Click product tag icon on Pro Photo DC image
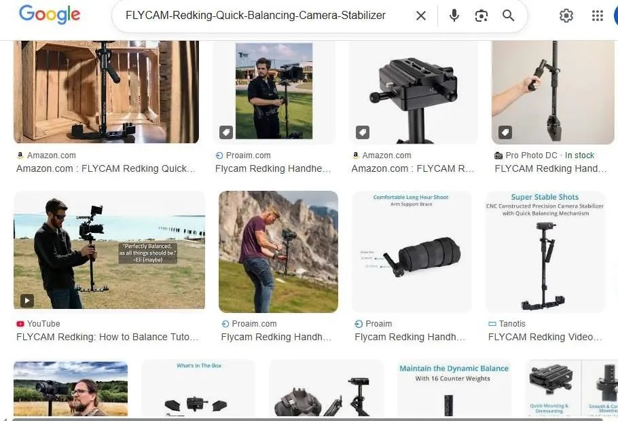Viewport: 618px width, 421px height. click(505, 132)
